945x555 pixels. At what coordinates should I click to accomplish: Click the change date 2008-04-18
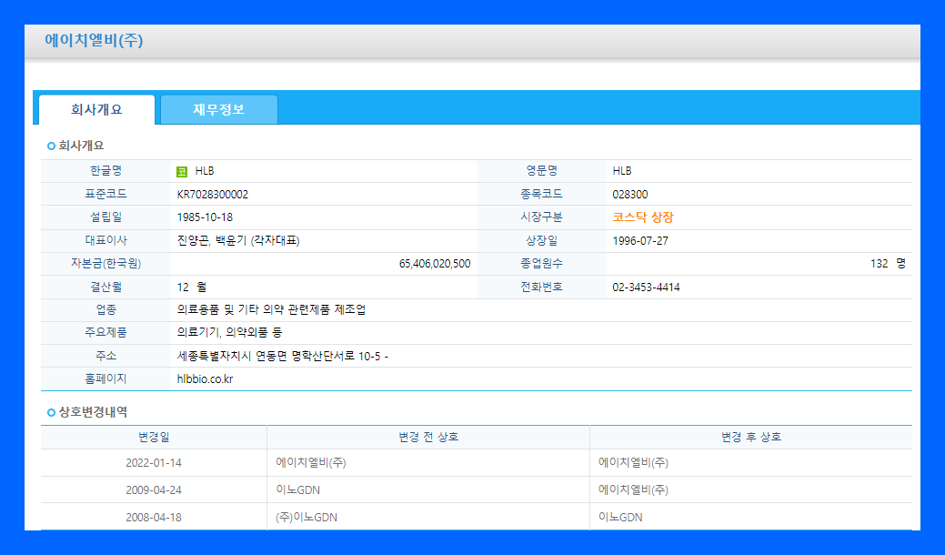coord(154,518)
